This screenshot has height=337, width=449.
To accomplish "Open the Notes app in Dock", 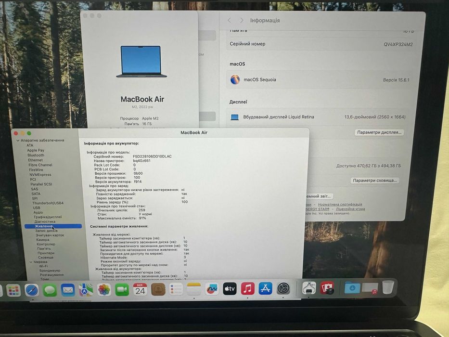I will [194, 289].
